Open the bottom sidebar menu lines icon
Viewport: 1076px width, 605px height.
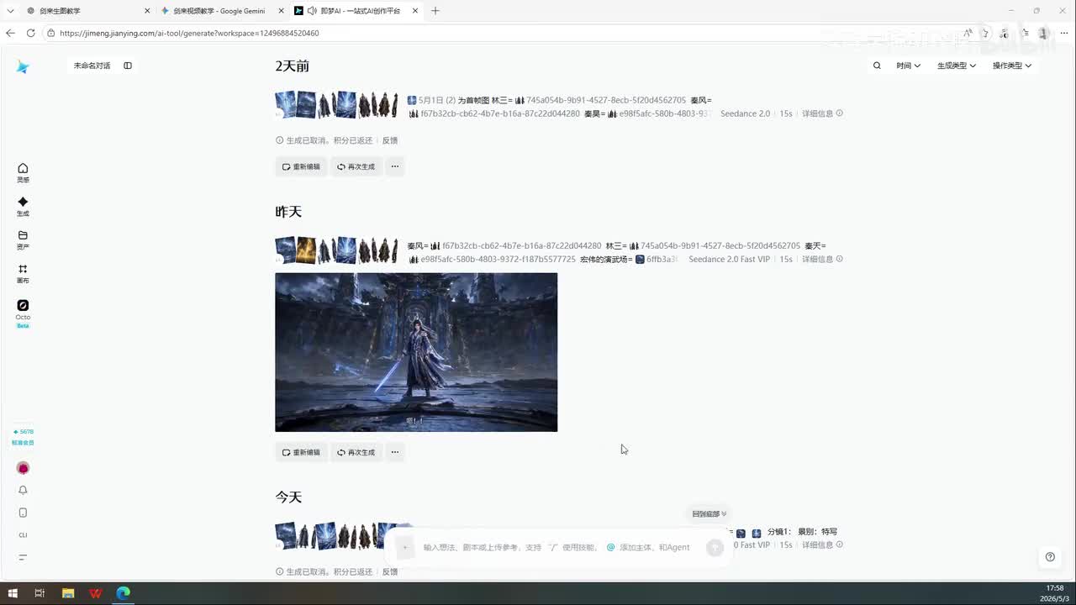coord(23,557)
